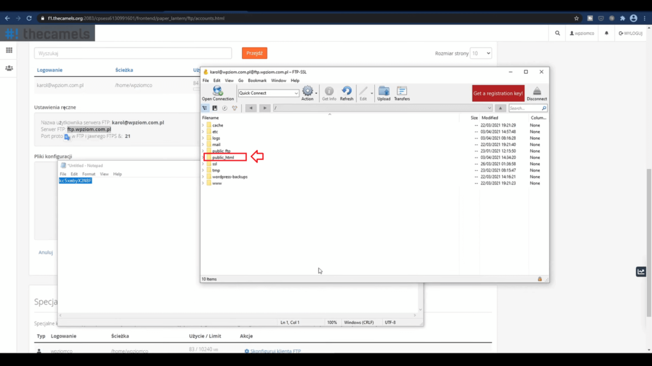Expand the wordpress-backups folder
Image resolution: width=652 pixels, height=366 pixels.
click(x=203, y=177)
